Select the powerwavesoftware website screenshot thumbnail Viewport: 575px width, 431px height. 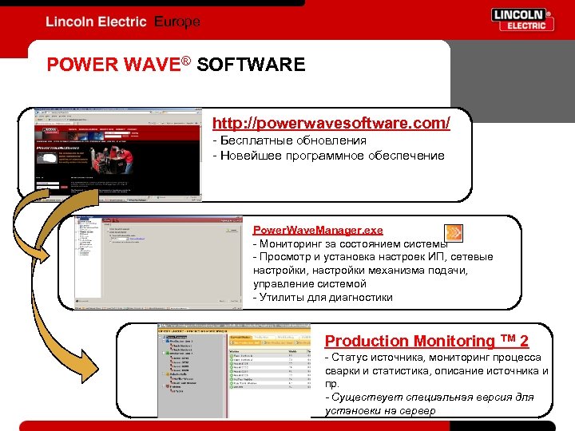tap(118, 155)
